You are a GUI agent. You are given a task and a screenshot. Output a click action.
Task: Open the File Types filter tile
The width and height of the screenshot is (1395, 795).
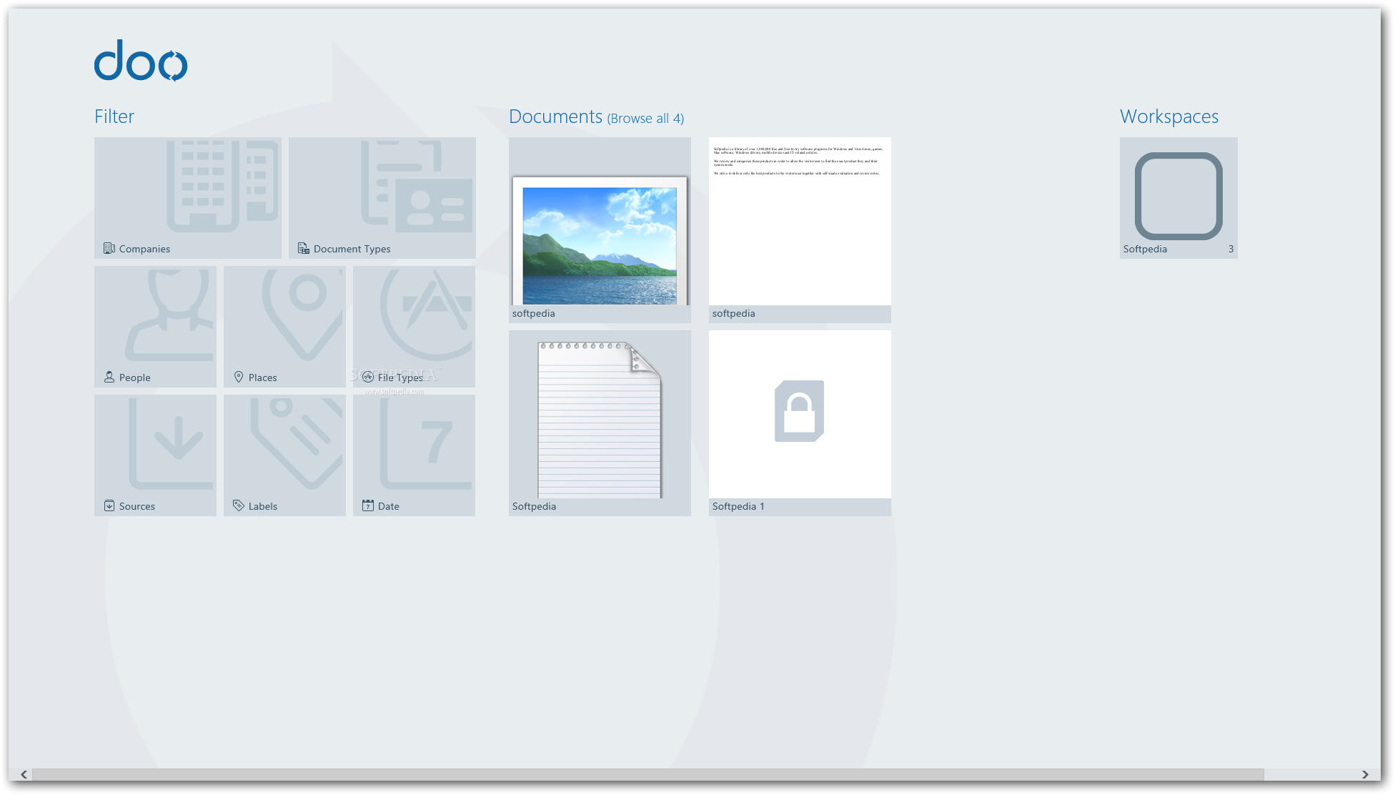414,327
